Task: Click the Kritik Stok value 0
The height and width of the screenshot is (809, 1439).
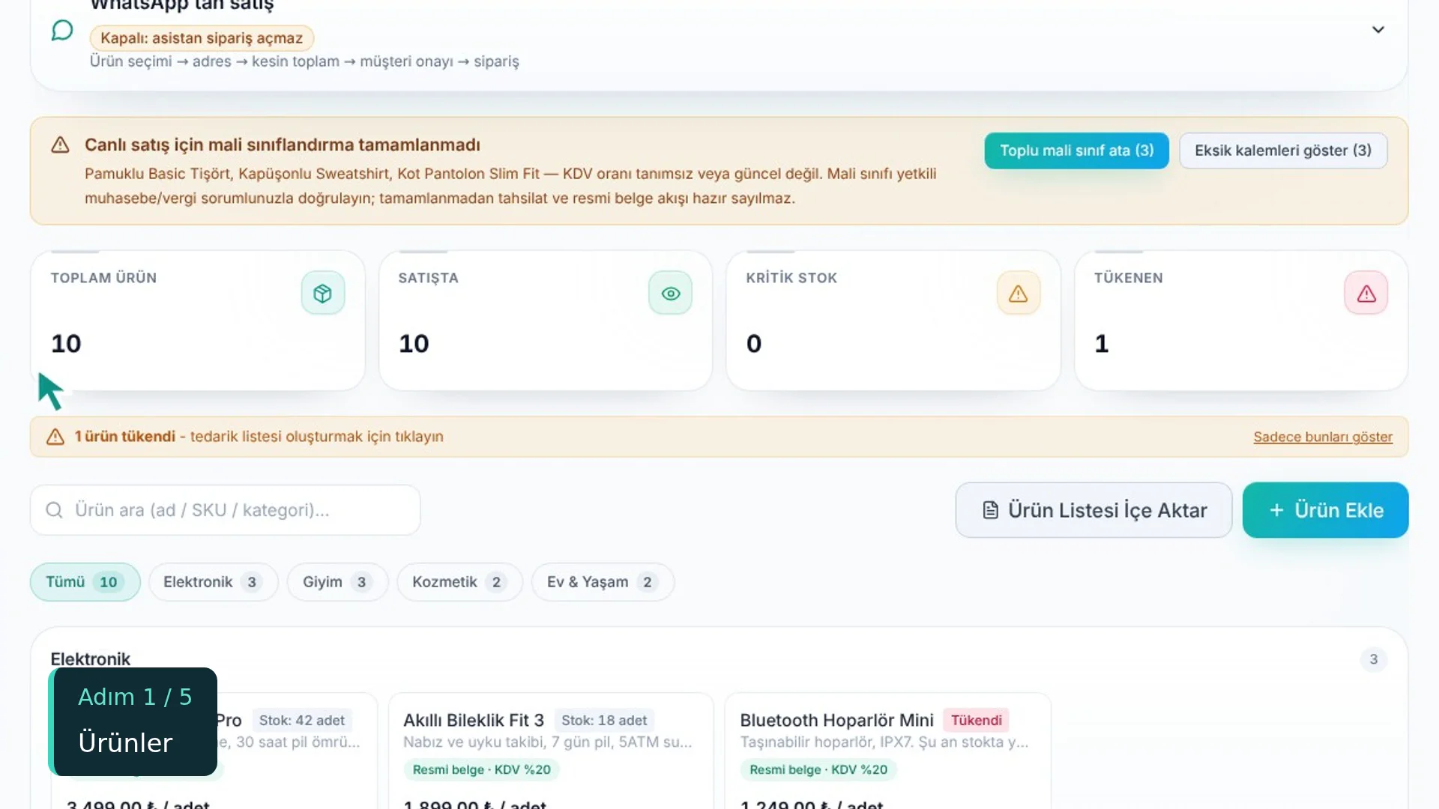Action: click(754, 344)
